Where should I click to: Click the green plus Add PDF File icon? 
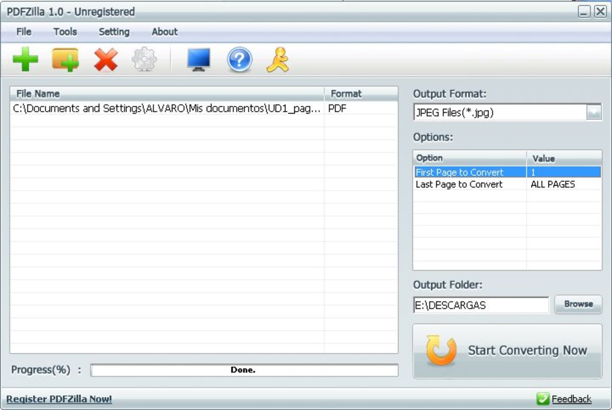26,59
